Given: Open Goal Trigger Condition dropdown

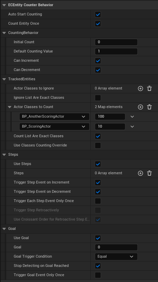Looking at the screenshot, I should pyautogui.click(x=116, y=257).
